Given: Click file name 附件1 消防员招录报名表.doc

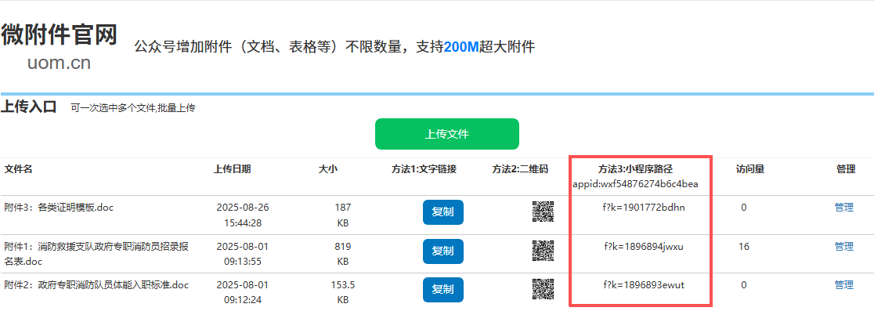Looking at the screenshot, I should [x=96, y=254].
